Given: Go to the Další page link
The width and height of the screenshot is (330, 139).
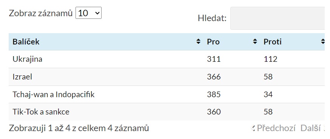Looking at the screenshot, I should [310, 128].
